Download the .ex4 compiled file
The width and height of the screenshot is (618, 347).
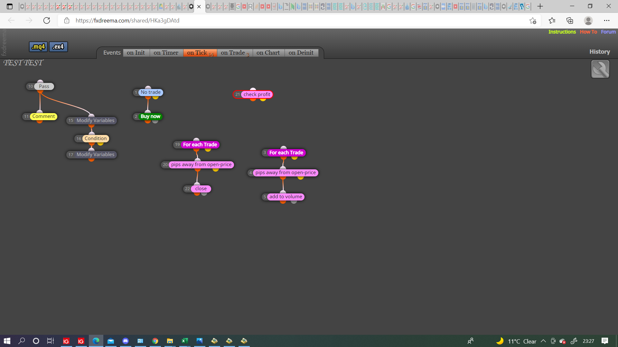(58, 47)
